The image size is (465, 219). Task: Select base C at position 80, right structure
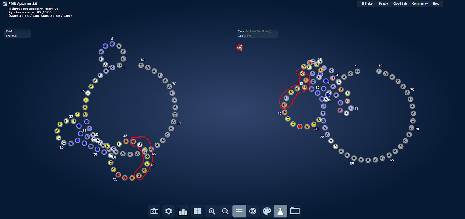[x=379, y=71]
